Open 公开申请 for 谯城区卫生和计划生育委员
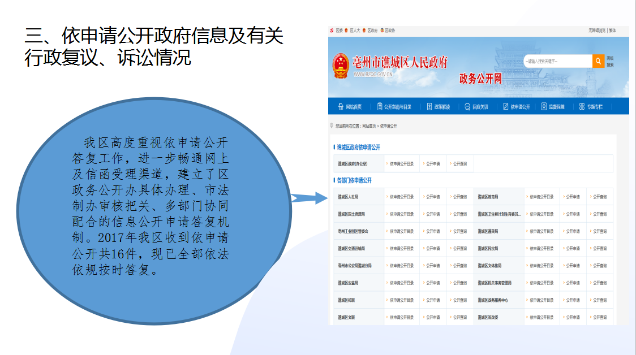636x355 pixels. click(x=573, y=214)
